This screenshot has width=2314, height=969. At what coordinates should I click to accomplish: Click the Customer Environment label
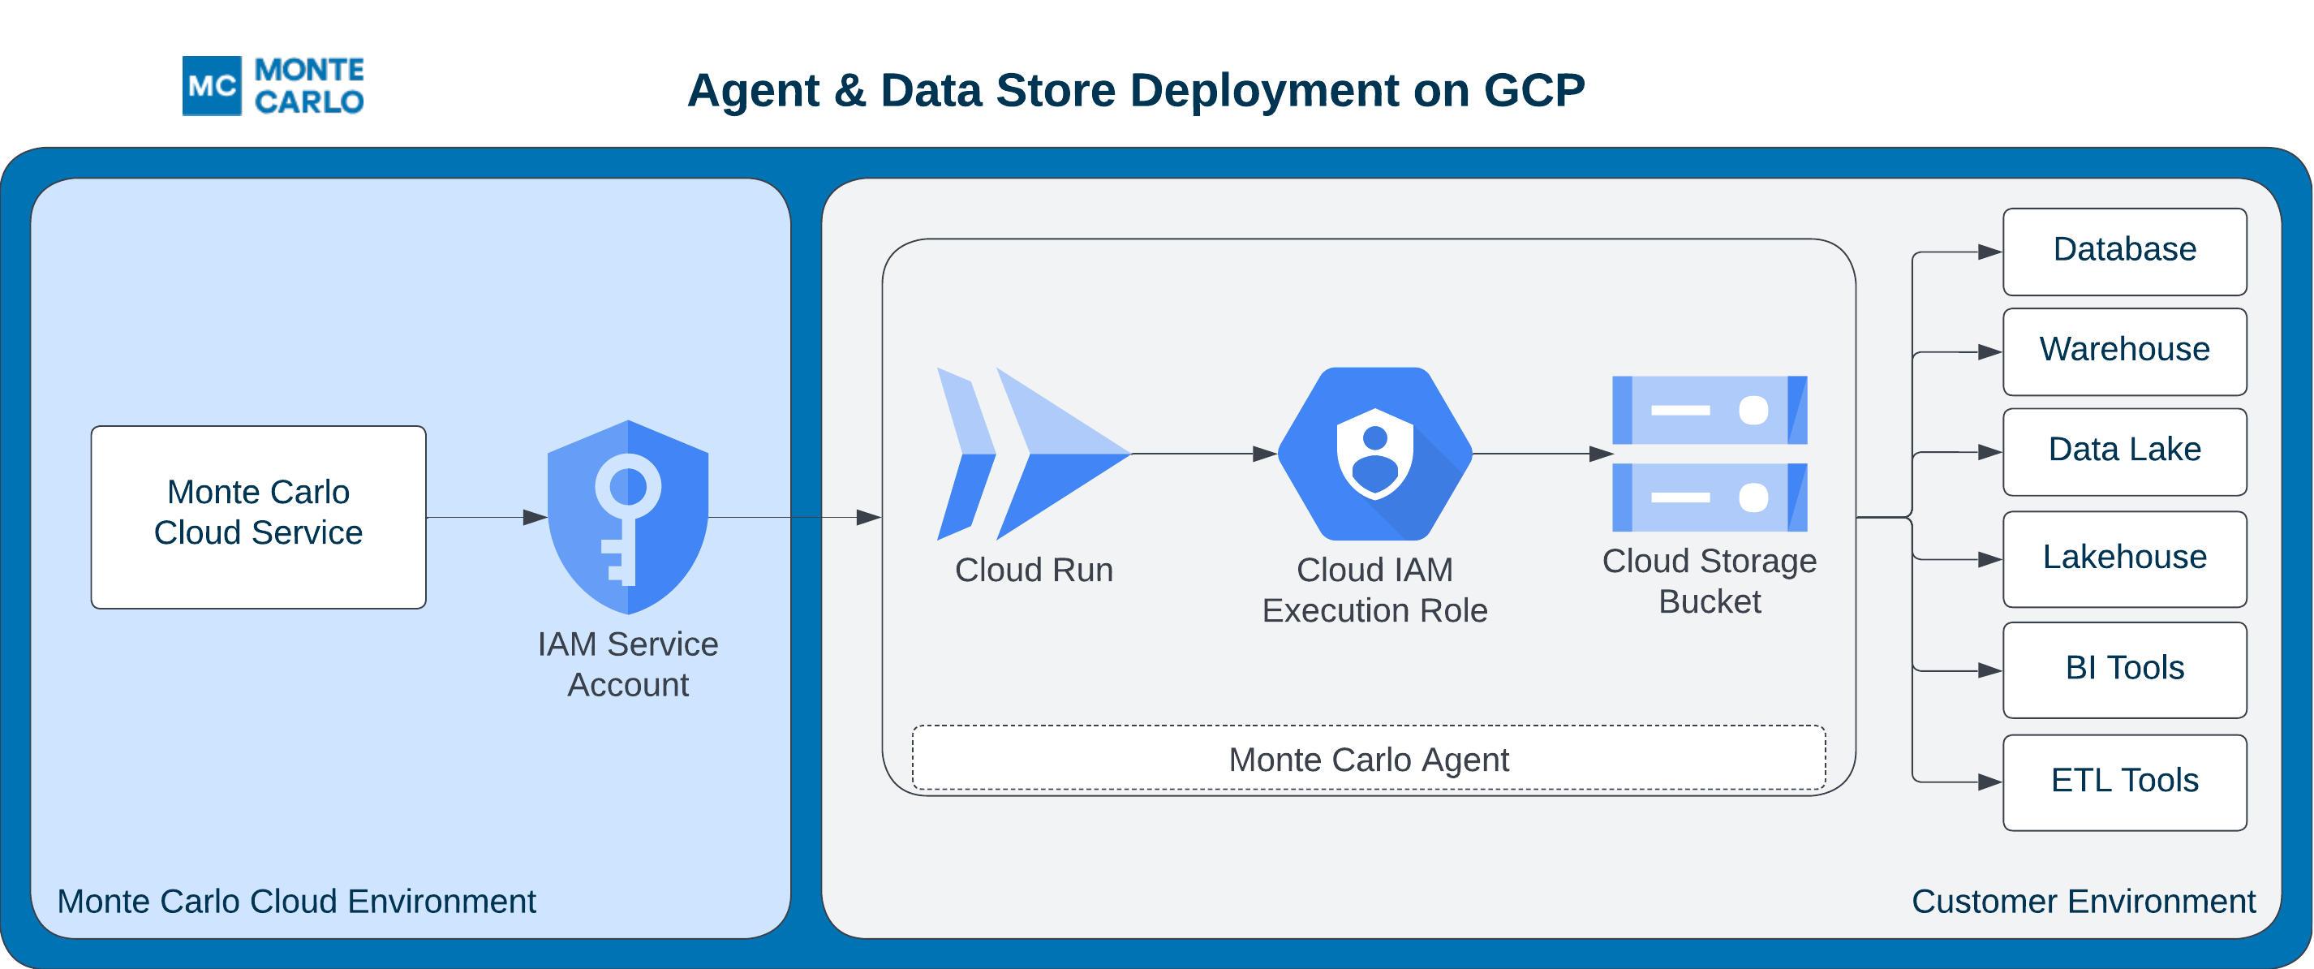point(2082,901)
